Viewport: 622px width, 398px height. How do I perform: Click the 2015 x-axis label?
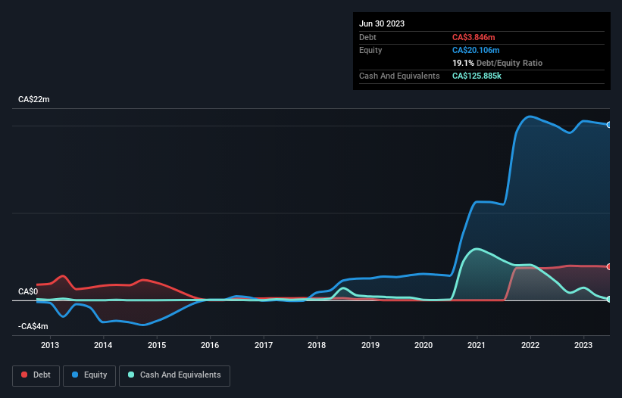click(157, 345)
